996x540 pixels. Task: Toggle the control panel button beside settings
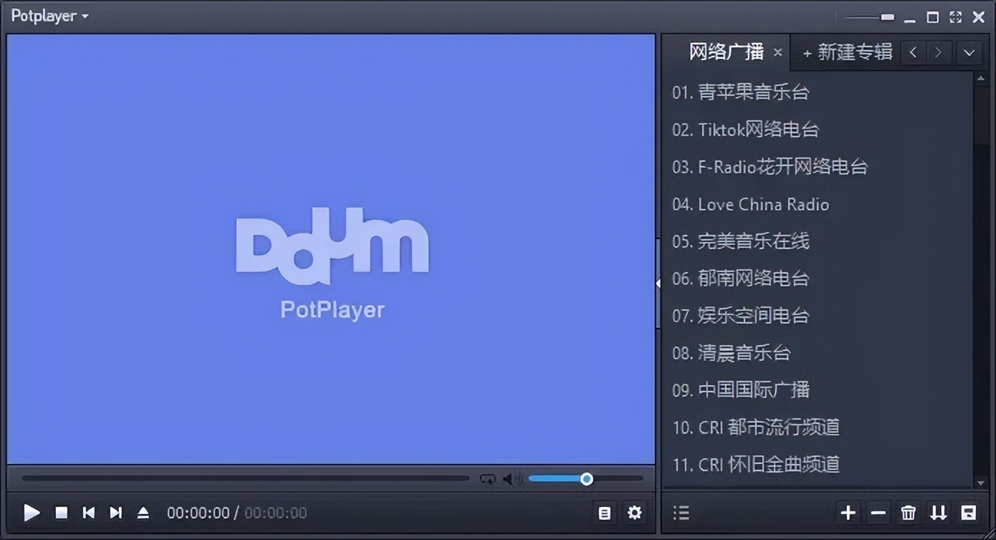[604, 513]
